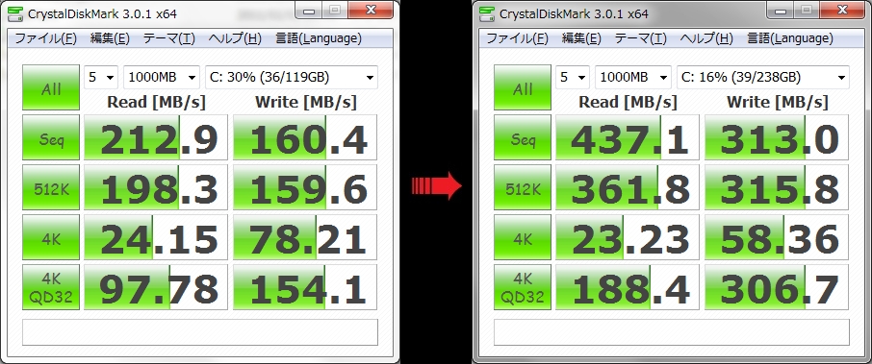
Task: Run the 512K test in right window
Action: (523, 187)
